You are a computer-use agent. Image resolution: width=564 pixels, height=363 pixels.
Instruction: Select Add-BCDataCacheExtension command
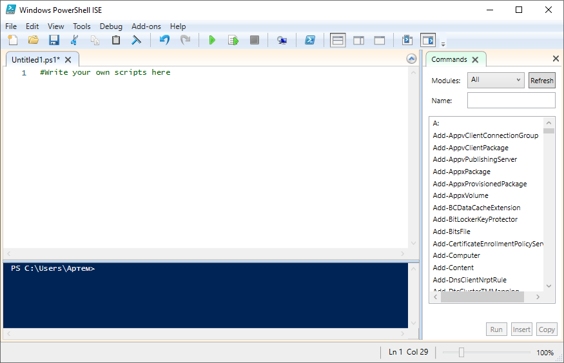tap(476, 208)
